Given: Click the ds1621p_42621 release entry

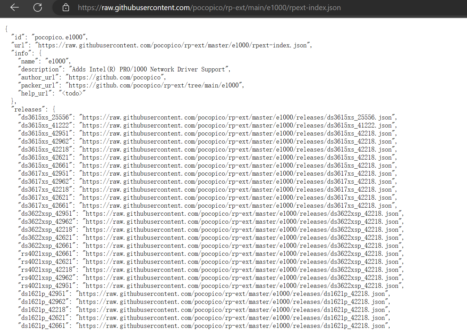Looking at the screenshot, I should (204, 318).
